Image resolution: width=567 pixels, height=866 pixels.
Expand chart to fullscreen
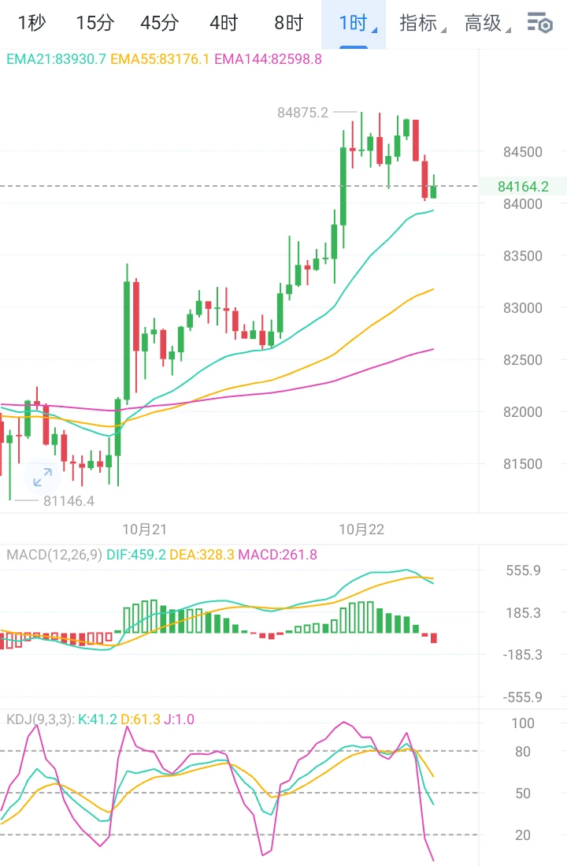43,478
